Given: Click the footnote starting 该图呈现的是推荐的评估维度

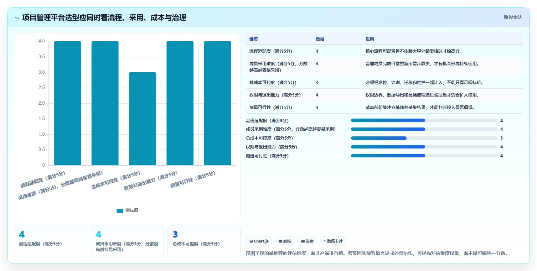Looking at the screenshot, I should click(x=377, y=254).
